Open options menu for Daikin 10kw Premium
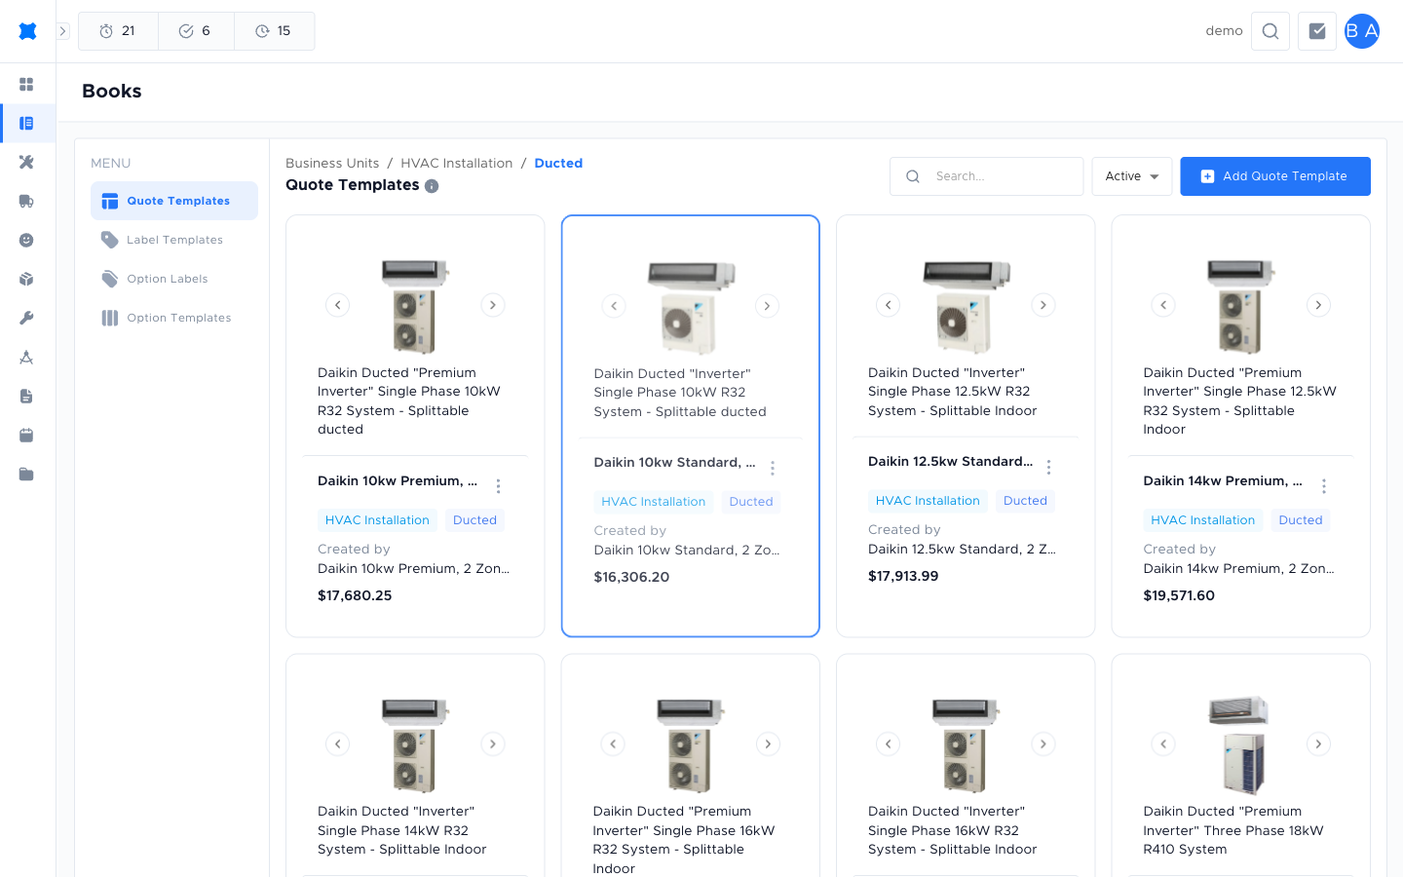 point(498,486)
